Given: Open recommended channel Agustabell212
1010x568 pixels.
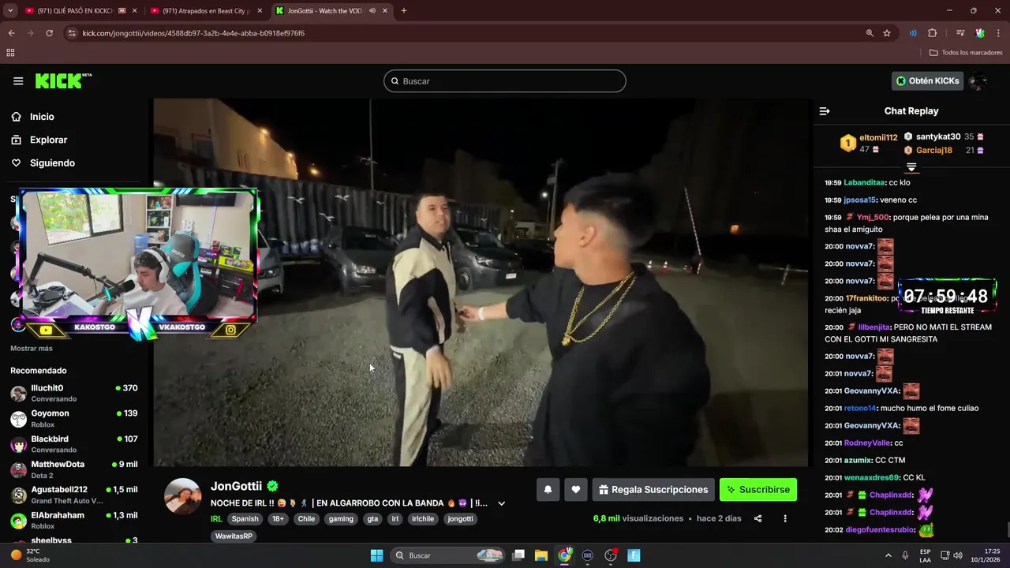Looking at the screenshot, I should coord(74,495).
